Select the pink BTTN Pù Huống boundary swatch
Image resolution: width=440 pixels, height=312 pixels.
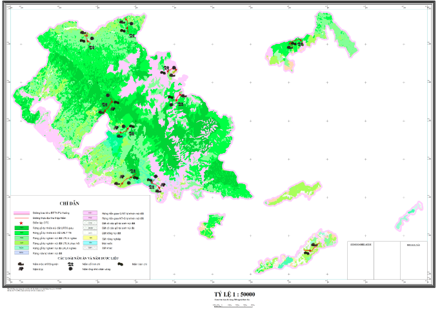[22, 212]
